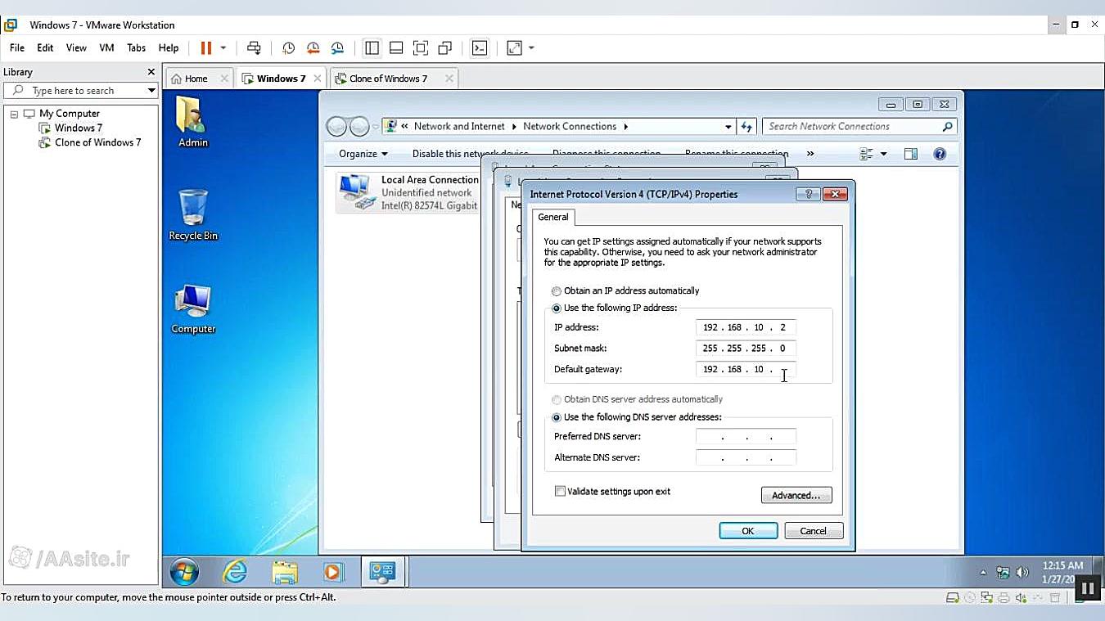Refresh the Network Connections address bar

pos(746,127)
